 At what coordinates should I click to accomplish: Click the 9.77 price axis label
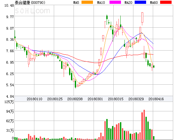(10, 17)
